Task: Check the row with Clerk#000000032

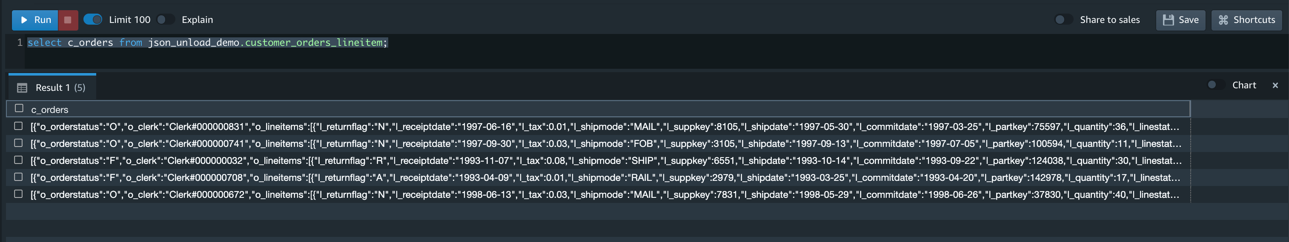Action: (18, 160)
